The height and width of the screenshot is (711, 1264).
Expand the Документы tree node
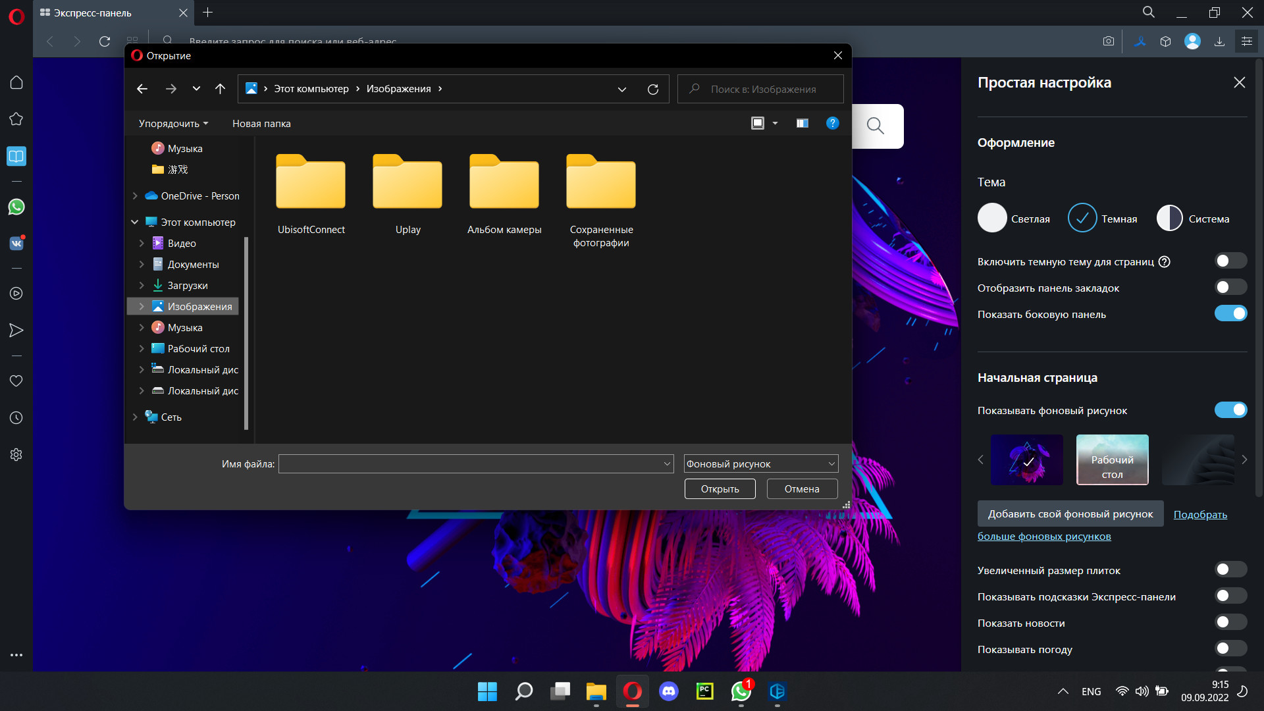tap(142, 265)
